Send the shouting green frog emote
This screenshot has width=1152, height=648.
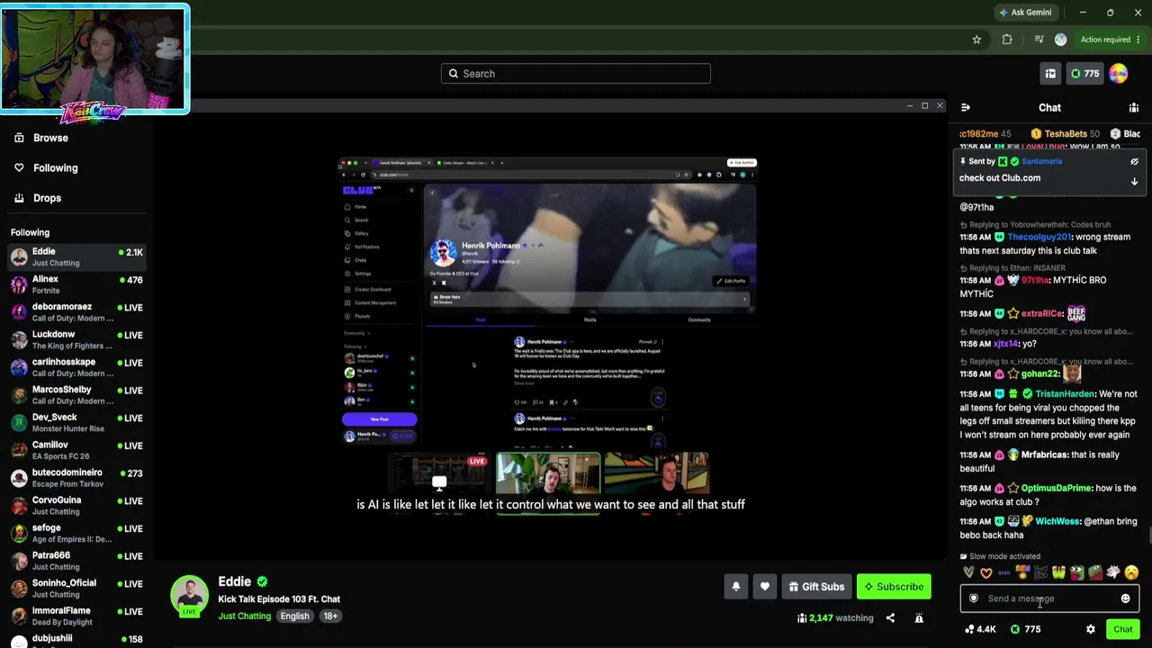(x=1077, y=572)
